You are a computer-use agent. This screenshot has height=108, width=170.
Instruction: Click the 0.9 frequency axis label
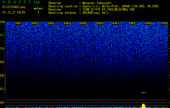tap(2, 62)
